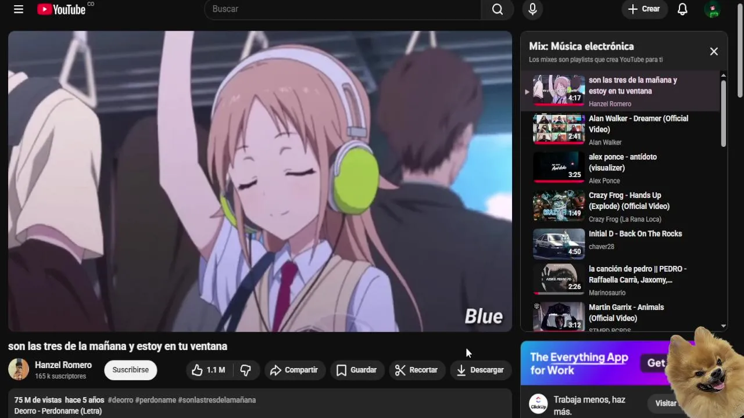Play Initial D - Back On The Rocks

[635, 233]
